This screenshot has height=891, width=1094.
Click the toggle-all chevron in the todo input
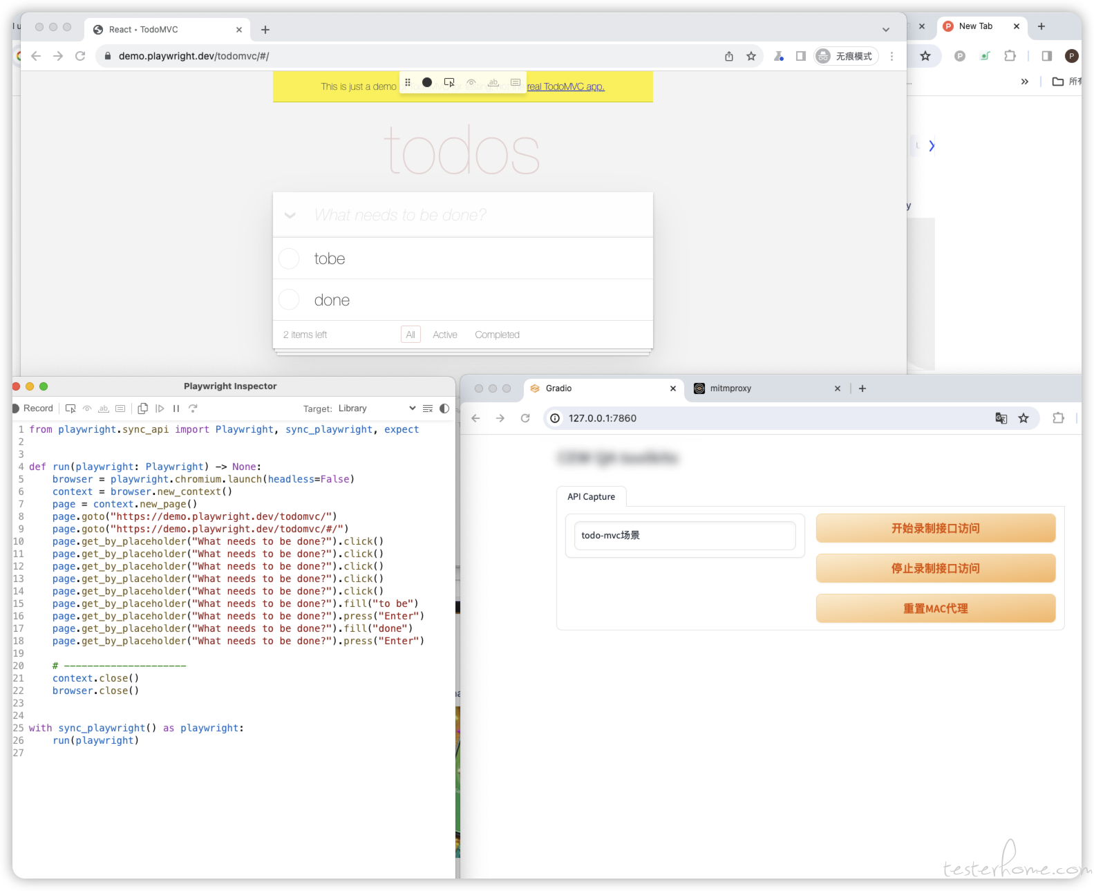point(290,215)
